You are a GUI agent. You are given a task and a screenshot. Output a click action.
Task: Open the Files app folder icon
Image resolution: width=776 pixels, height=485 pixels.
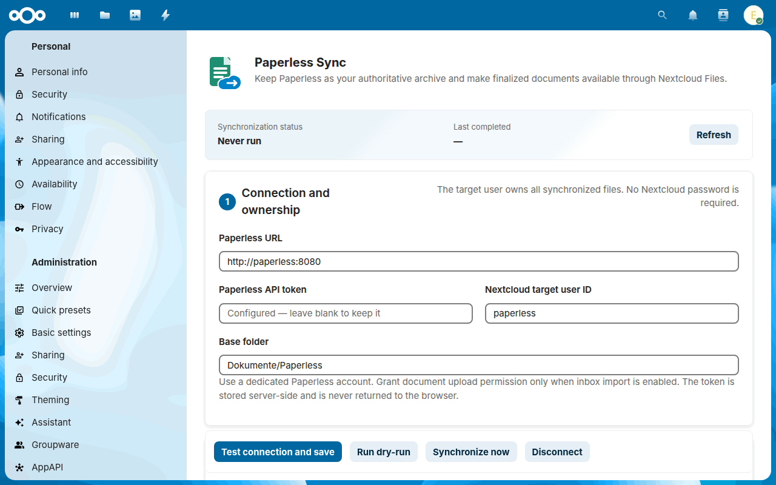click(x=105, y=15)
